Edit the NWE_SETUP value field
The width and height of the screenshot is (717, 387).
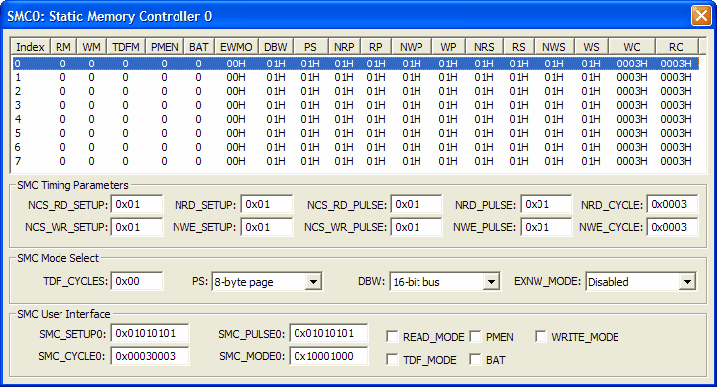point(267,227)
